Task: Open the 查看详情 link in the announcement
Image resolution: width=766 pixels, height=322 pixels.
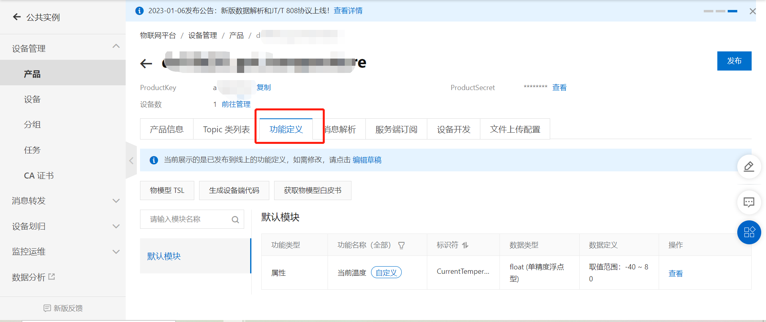Action: (x=348, y=11)
